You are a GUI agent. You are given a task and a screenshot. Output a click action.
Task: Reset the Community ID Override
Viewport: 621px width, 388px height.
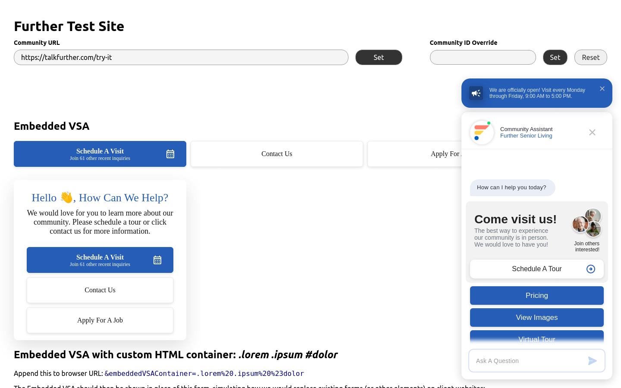[x=590, y=57]
